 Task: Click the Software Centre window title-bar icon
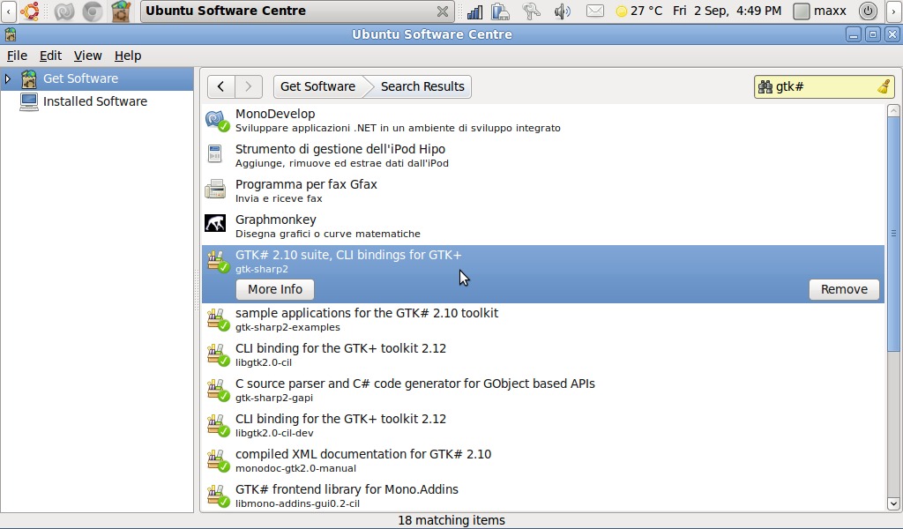[x=10, y=34]
